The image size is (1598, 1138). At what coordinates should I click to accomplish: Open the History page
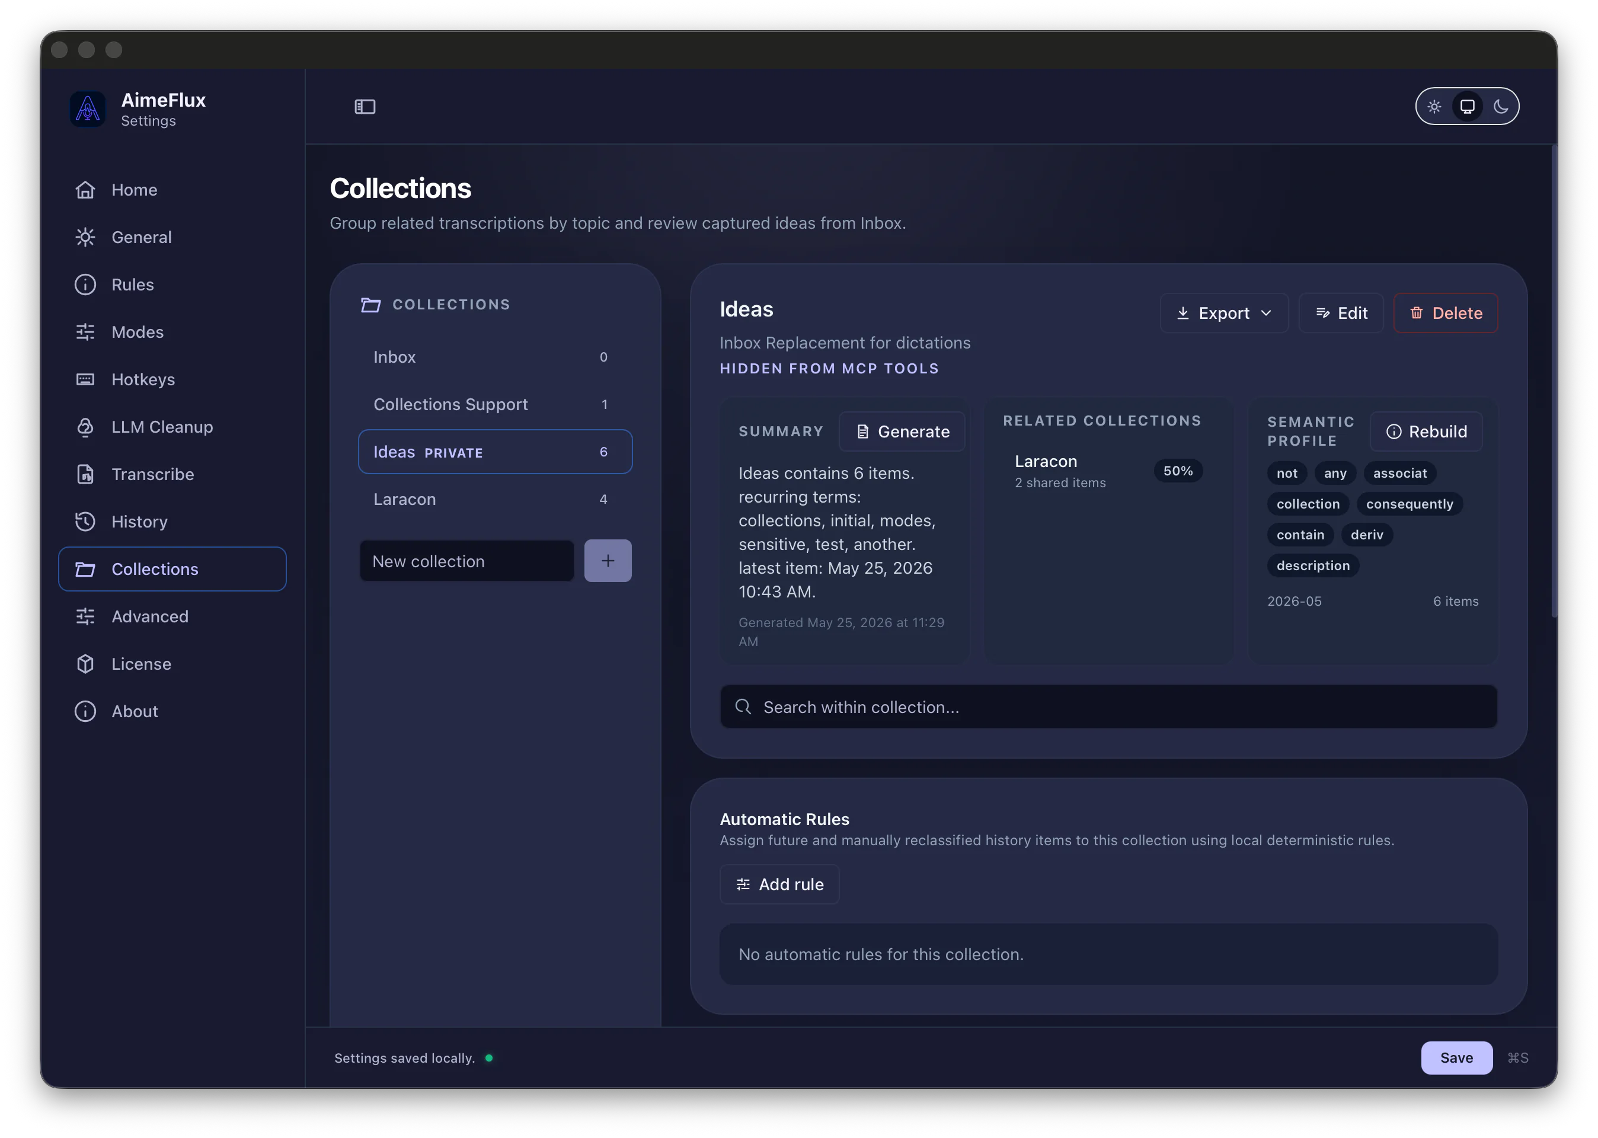[x=172, y=522]
